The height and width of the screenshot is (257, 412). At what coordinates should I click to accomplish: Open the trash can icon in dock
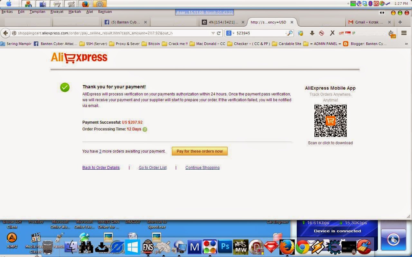tap(48, 248)
